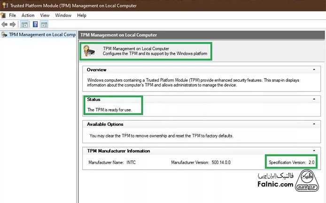This screenshot has height=203, width=326.
Task: Collapse the Overview section
Action: [313, 70]
